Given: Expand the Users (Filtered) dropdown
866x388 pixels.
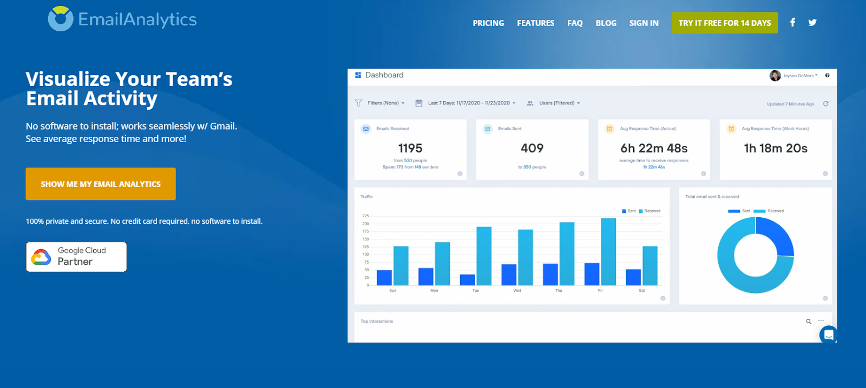Looking at the screenshot, I should tap(559, 103).
